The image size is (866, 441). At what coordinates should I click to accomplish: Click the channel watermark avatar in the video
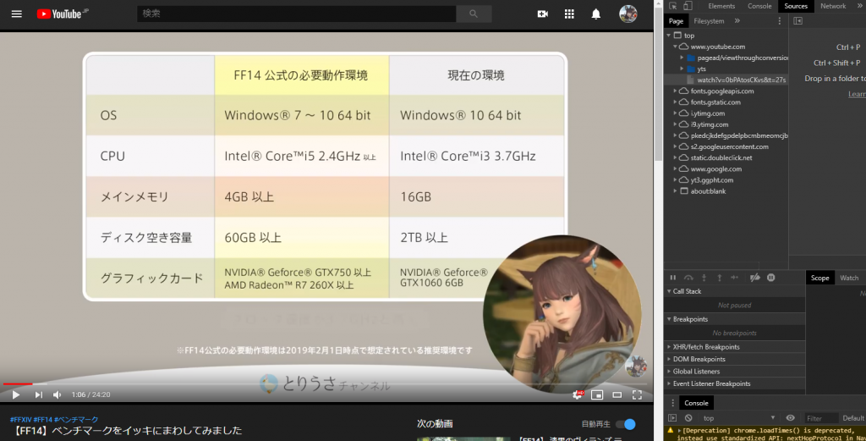[x=635, y=366]
